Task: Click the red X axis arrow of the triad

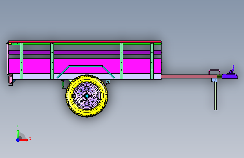Action: coord(24,140)
